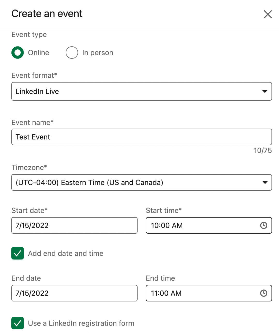Click the 10/75 character counter text
Screen dimensions: 279x333
coord(263,150)
